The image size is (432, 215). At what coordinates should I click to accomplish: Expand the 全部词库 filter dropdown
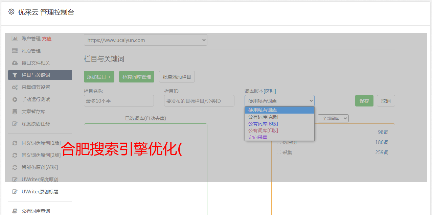pos(333,118)
